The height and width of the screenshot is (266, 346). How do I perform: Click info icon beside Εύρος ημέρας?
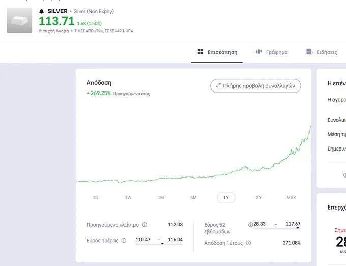point(124,240)
